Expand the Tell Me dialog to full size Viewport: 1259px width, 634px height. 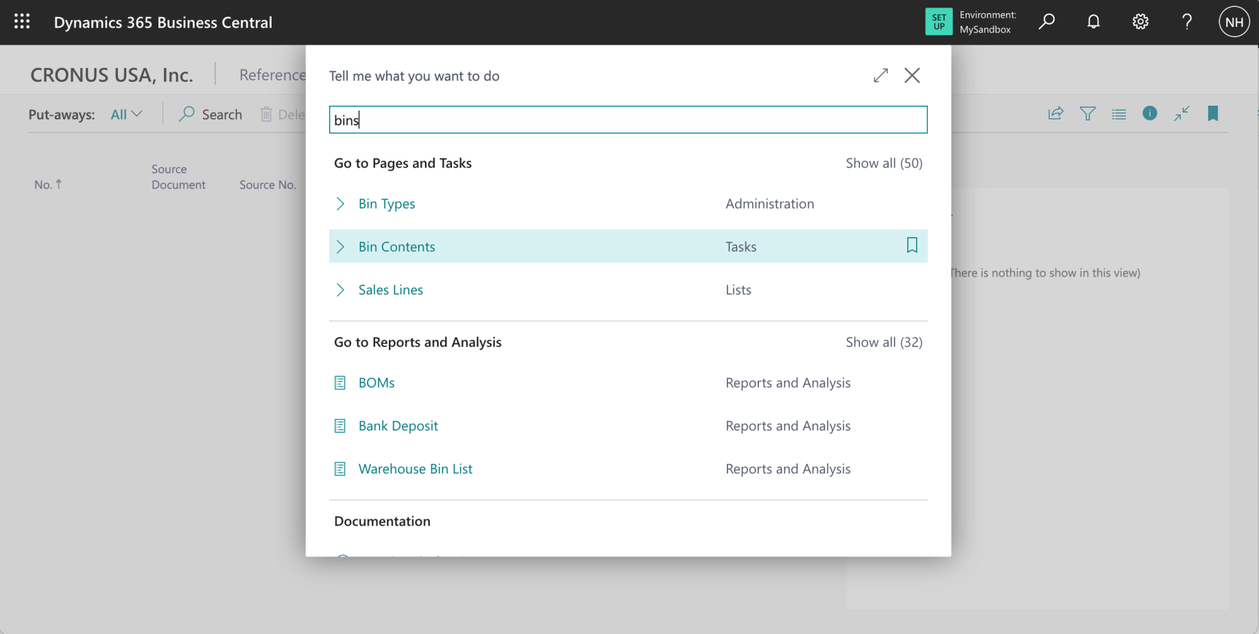[880, 75]
